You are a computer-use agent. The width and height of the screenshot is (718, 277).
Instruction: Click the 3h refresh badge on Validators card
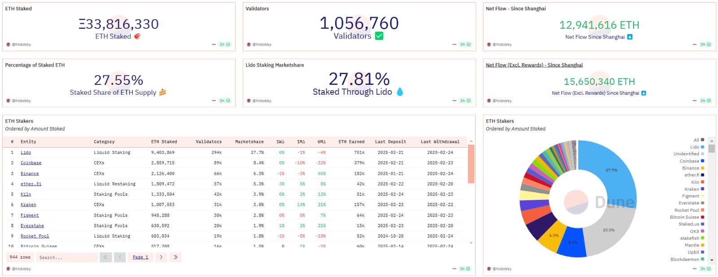465,44
